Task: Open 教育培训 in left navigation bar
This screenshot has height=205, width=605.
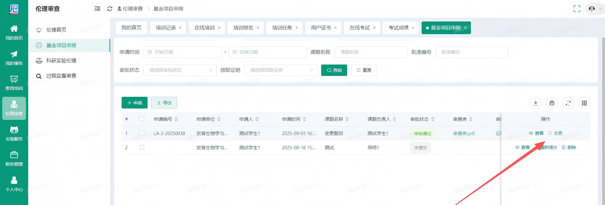Action: click(x=14, y=83)
